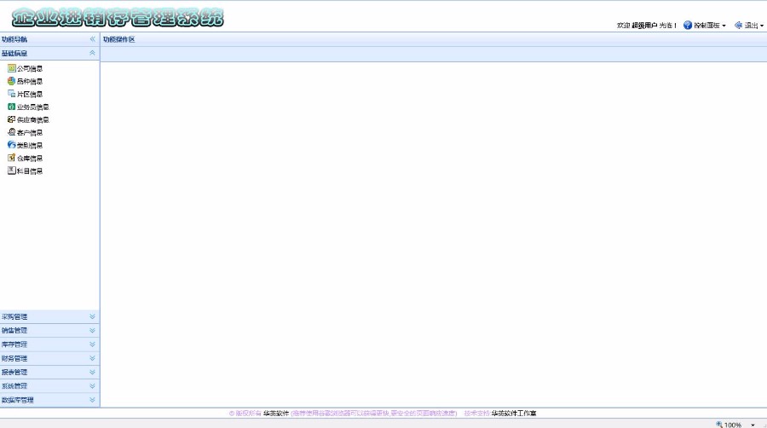The image size is (767, 428).
Task: Select the 仓库信息 icon
Action: pos(11,158)
